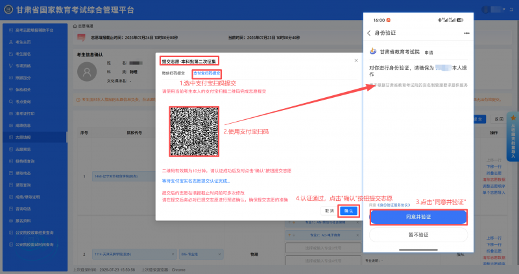Click the red flag icon beside the deadline
This screenshot has width=519, height=274.
tap(81, 38)
